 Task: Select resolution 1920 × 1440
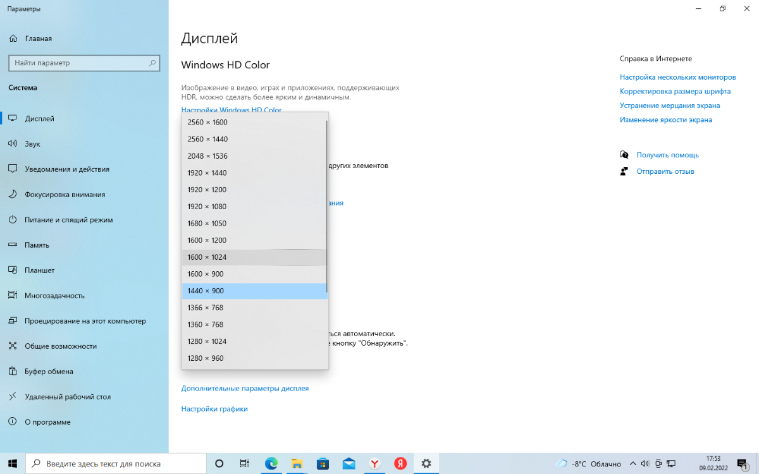(x=254, y=173)
